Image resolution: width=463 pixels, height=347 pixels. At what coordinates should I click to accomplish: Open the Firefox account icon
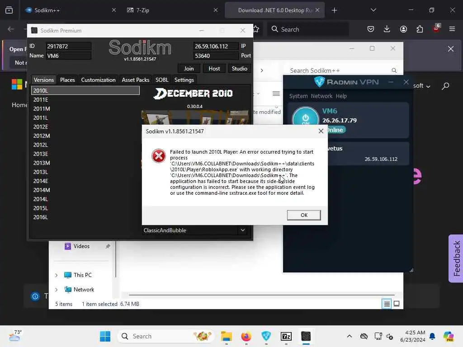[403, 29]
